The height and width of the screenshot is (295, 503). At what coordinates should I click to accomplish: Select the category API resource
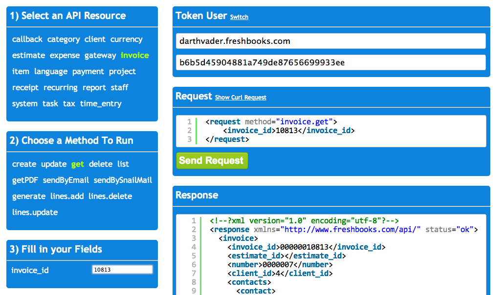pyautogui.click(x=64, y=39)
